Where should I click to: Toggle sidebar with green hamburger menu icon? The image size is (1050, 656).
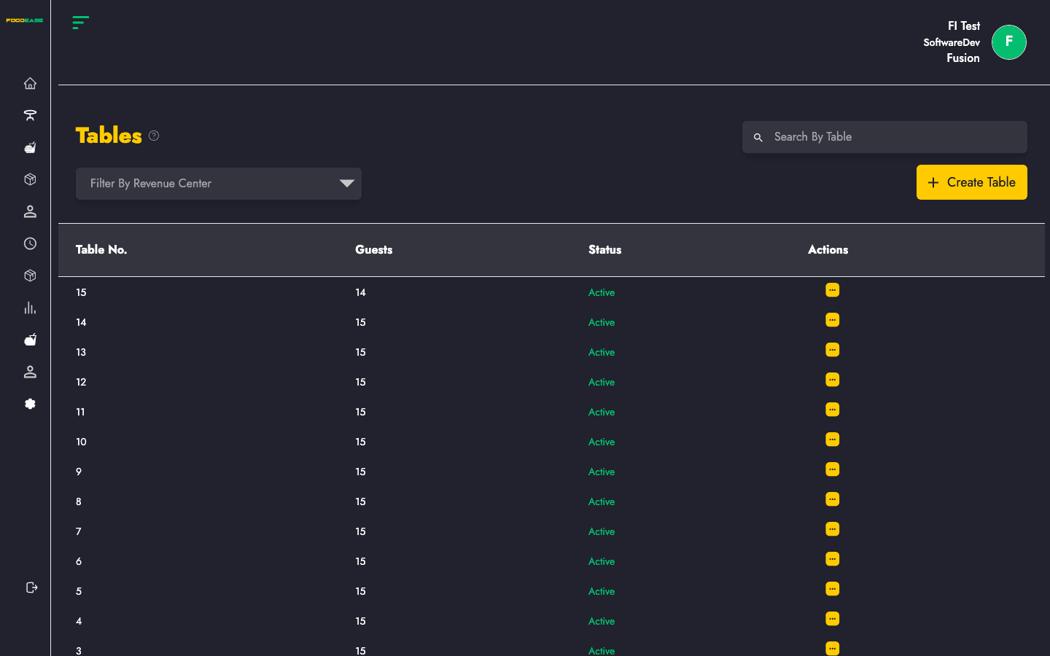point(81,23)
